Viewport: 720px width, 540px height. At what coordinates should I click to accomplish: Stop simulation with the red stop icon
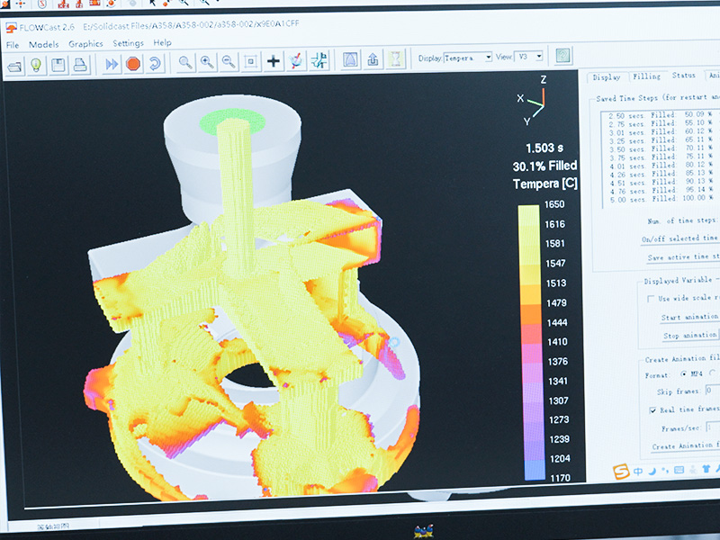pos(133,64)
